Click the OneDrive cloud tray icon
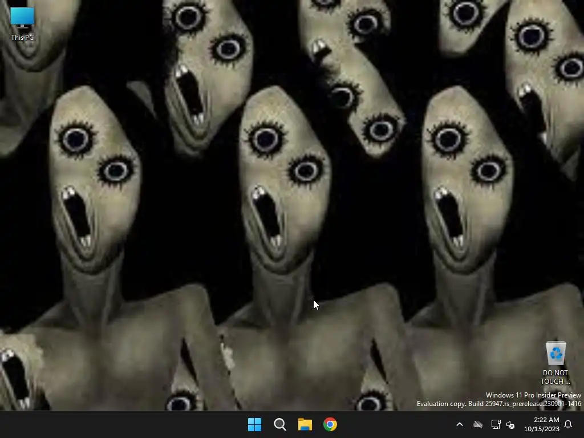Screen dimensions: 584x438 478,424
